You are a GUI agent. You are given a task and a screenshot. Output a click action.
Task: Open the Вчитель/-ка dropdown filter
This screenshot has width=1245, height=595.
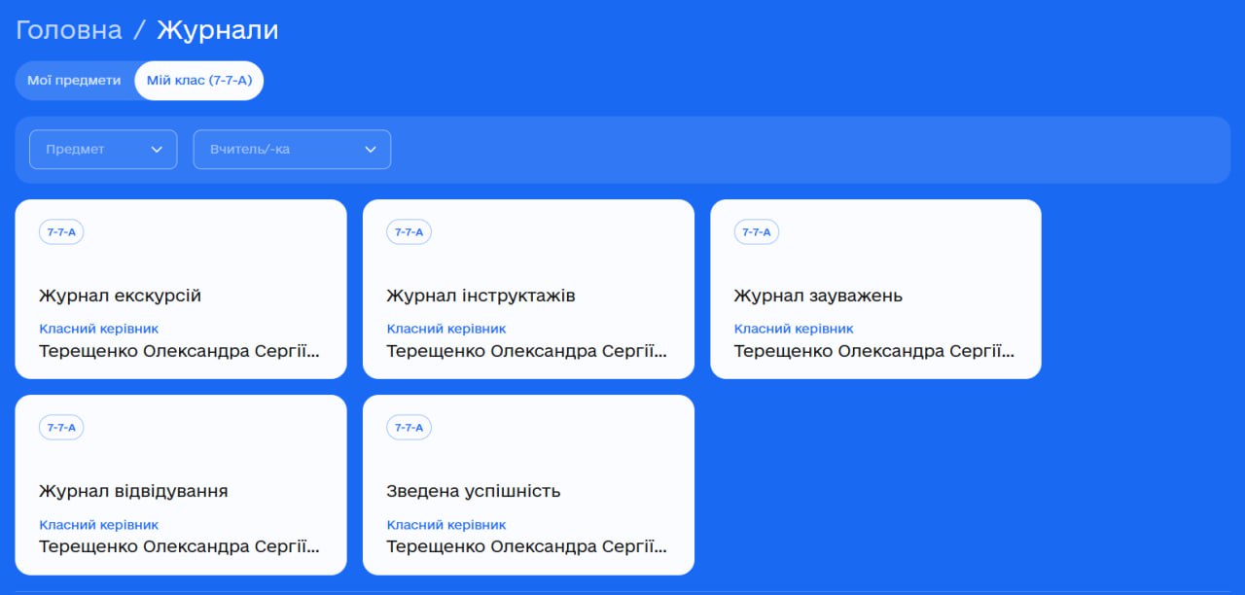[x=292, y=150]
